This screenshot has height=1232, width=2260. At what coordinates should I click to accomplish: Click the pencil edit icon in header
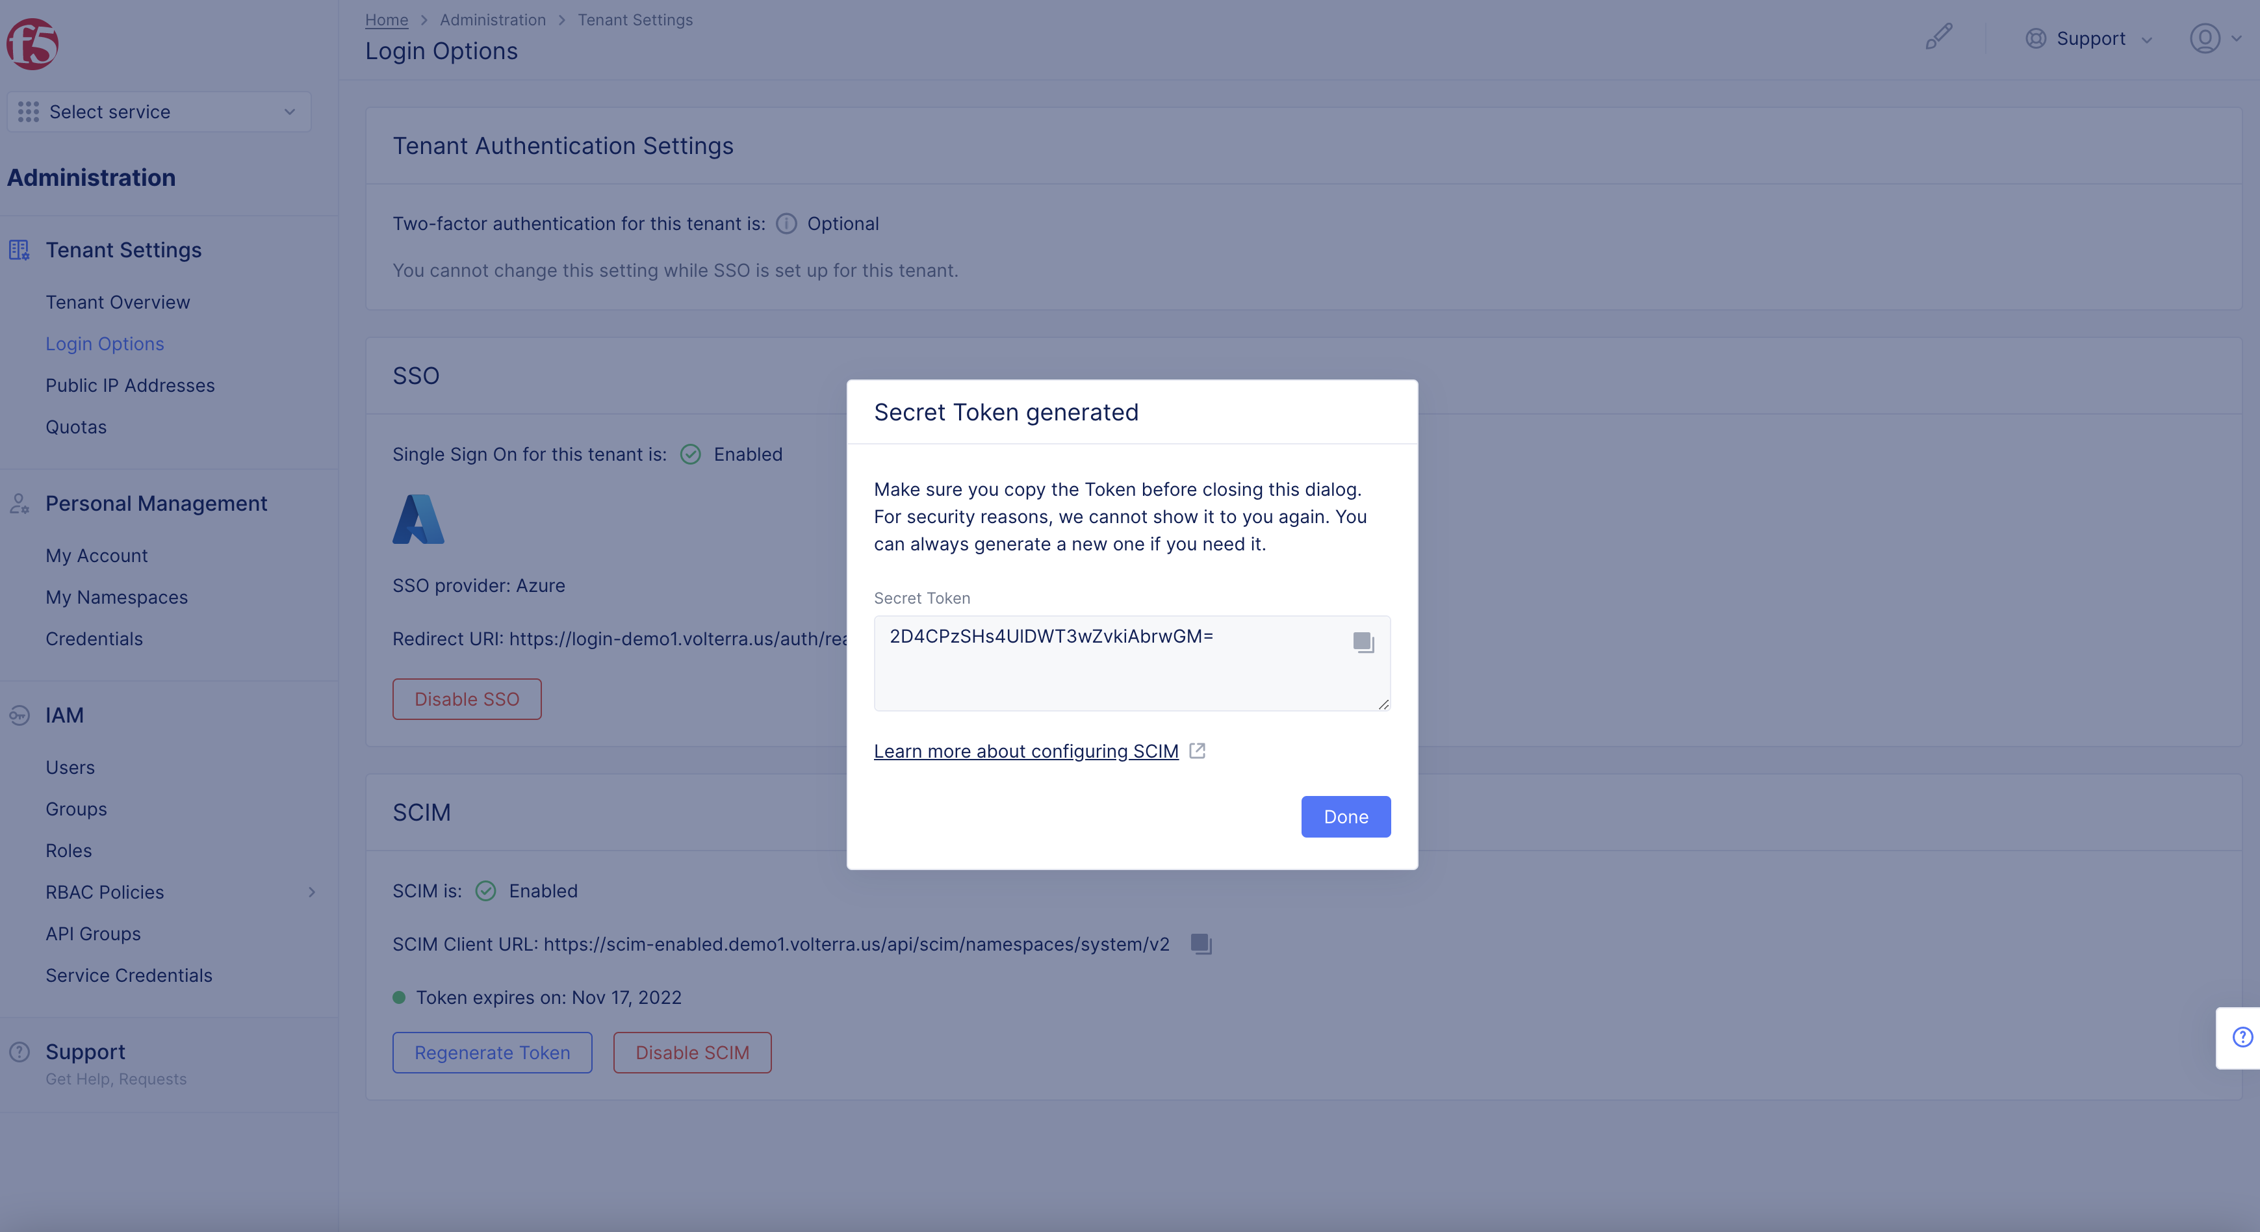tap(1938, 37)
